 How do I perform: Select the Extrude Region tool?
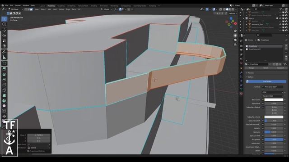[x=4, y=69]
